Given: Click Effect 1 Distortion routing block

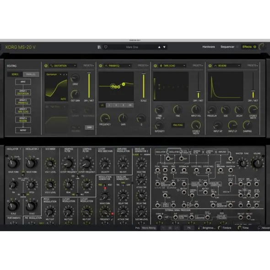Looking at the screenshot, I should (23, 92).
